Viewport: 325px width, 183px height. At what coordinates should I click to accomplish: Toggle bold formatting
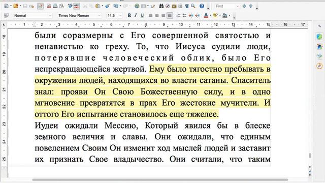click(x=129, y=16)
